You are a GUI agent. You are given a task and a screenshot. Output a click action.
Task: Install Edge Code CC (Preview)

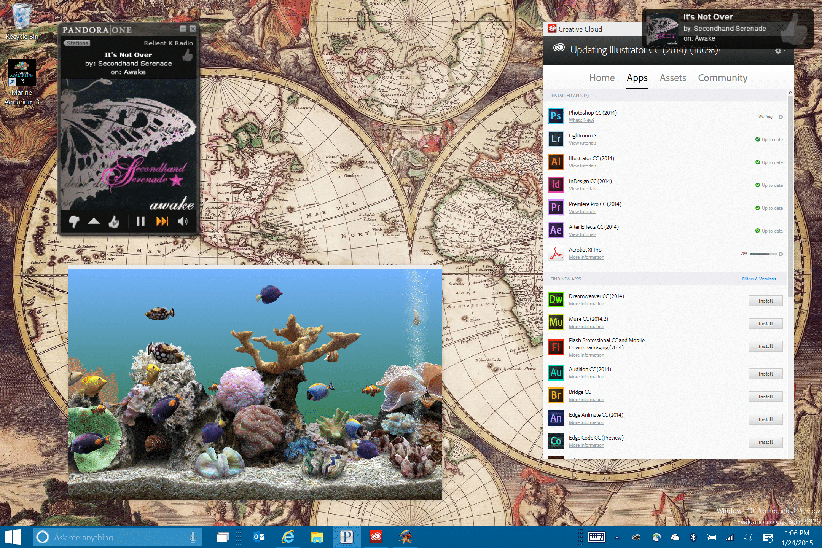765,442
